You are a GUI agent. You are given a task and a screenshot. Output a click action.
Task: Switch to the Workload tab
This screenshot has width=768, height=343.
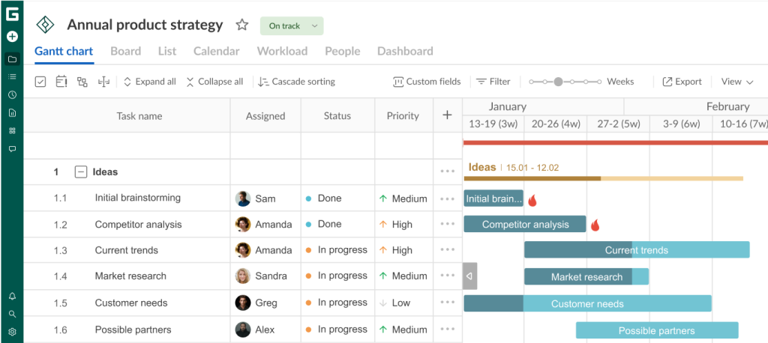(x=282, y=51)
